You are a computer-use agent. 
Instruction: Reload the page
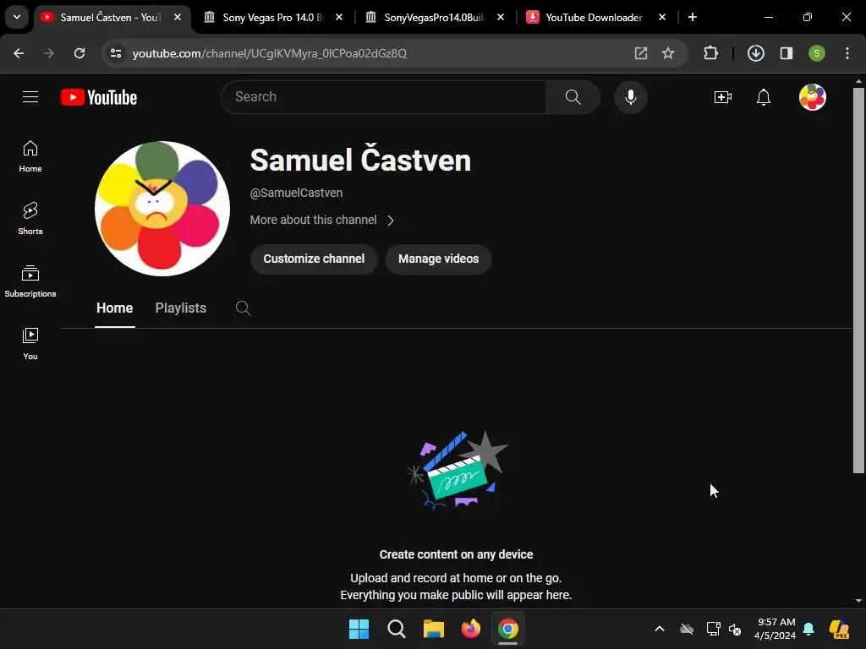coord(79,53)
